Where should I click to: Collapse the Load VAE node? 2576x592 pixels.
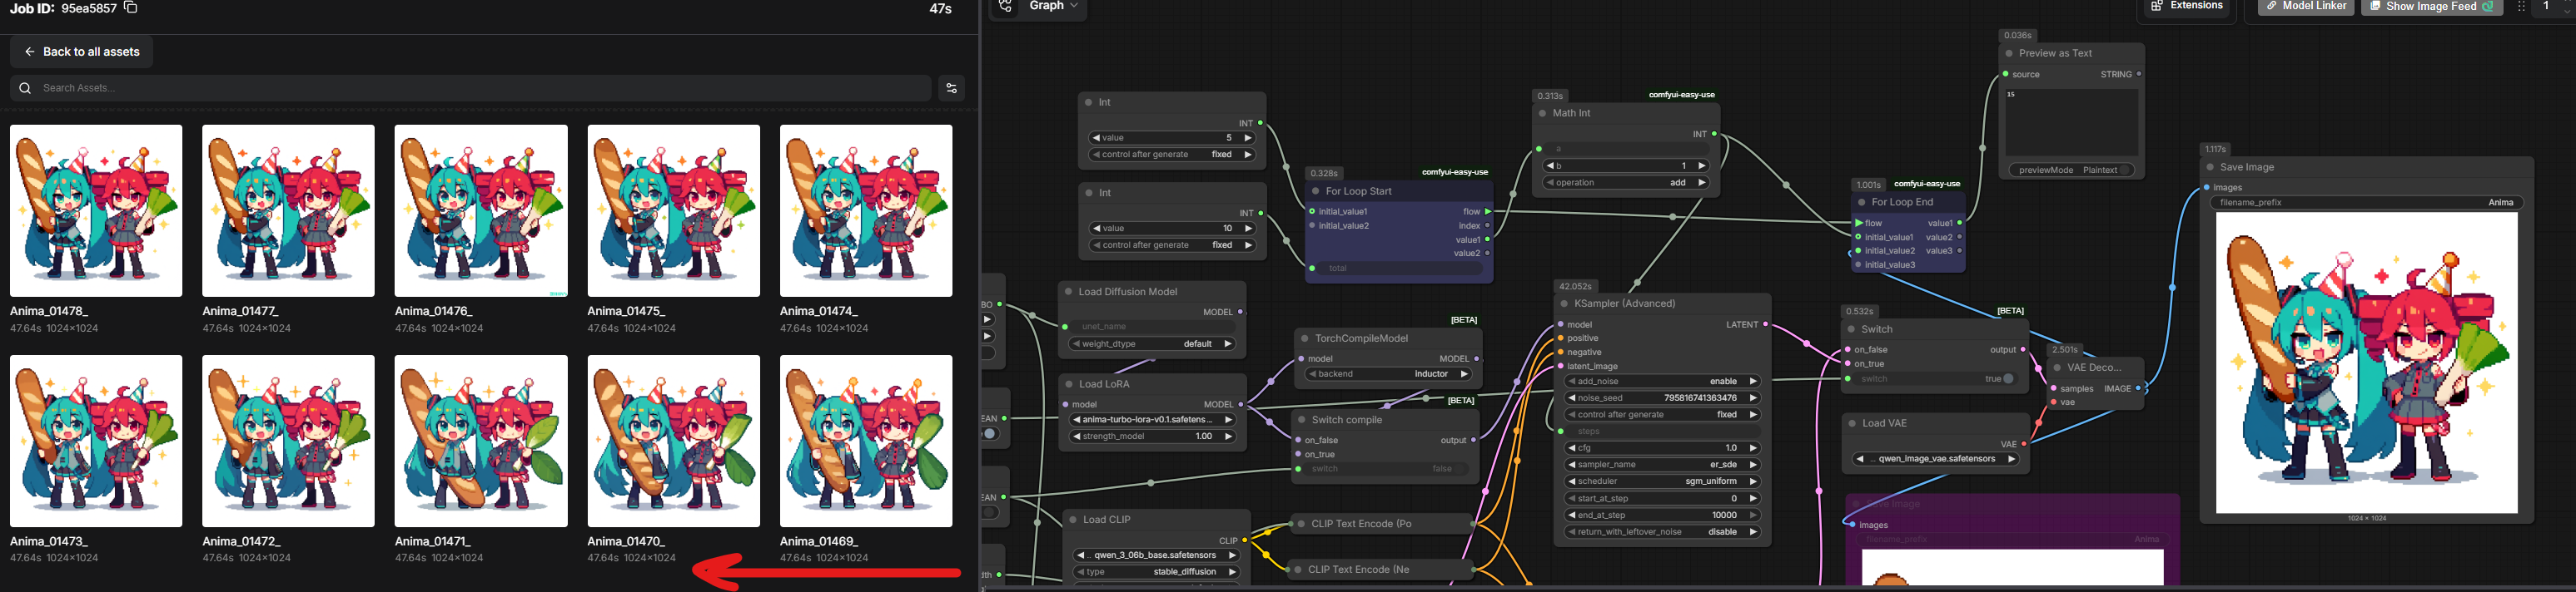pyautogui.click(x=1852, y=423)
